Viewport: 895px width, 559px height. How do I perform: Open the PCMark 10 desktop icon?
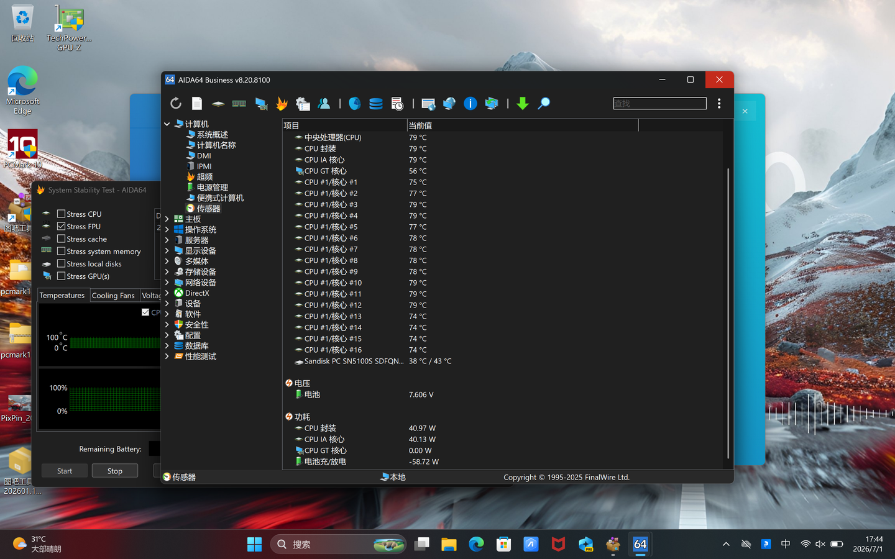tap(22, 149)
